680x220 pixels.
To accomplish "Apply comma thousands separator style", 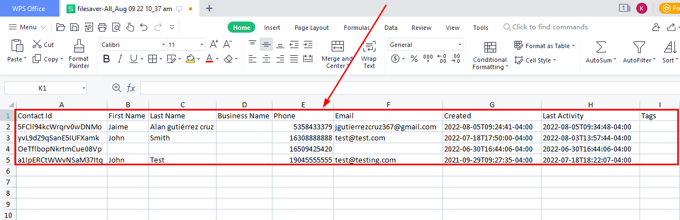I will click(428, 59).
